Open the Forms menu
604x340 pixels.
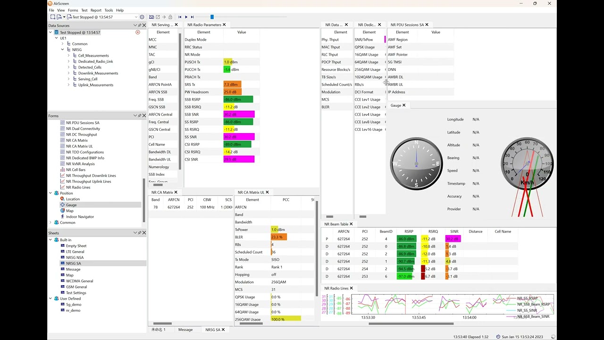click(73, 10)
